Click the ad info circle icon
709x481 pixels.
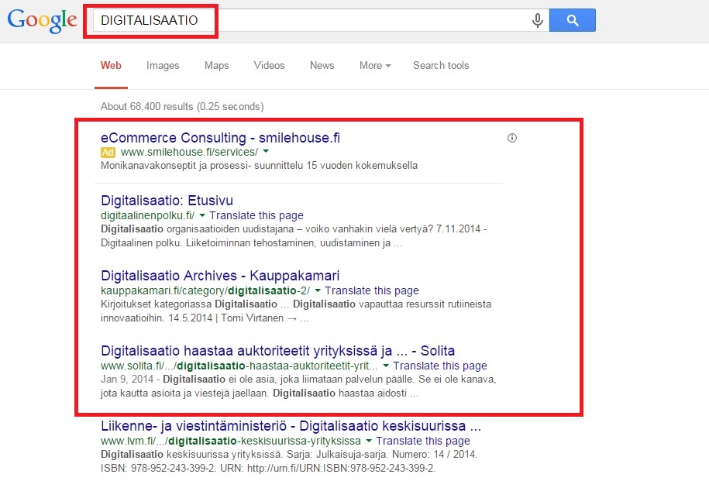tap(512, 138)
